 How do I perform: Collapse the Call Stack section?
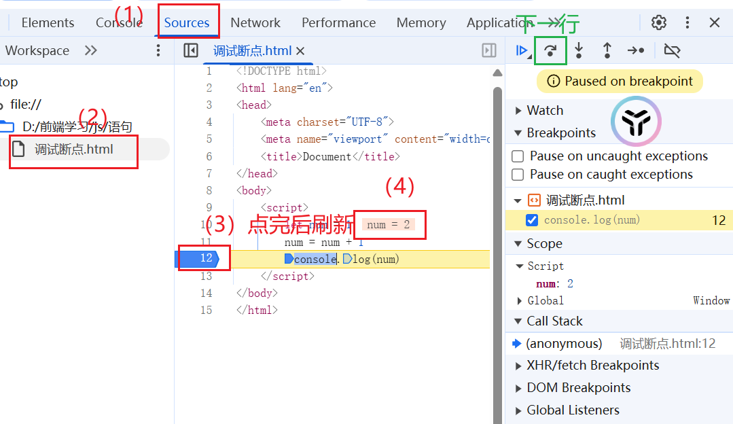click(x=518, y=321)
